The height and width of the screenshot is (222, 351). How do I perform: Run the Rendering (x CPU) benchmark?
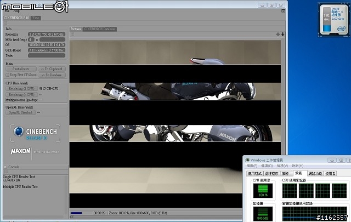(x=21, y=95)
